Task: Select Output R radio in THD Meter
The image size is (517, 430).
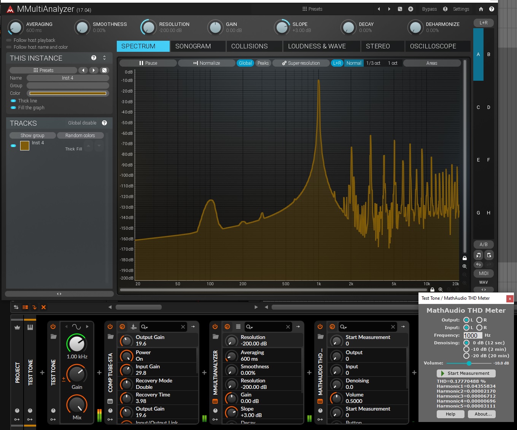Action: click(479, 320)
